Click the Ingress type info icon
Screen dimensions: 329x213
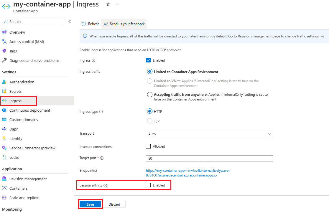tap(101, 112)
